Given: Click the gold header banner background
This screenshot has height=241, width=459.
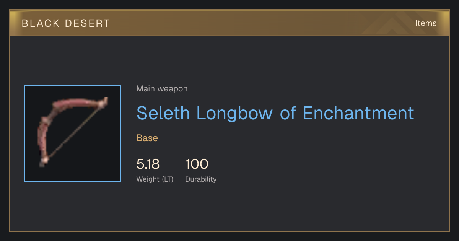Looking at the screenshot, I should (229, 23).
